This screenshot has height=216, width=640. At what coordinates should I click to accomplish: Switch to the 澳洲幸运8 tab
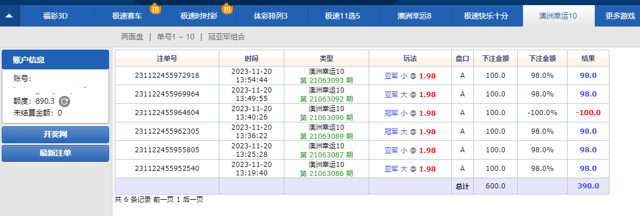click(414, 16)
